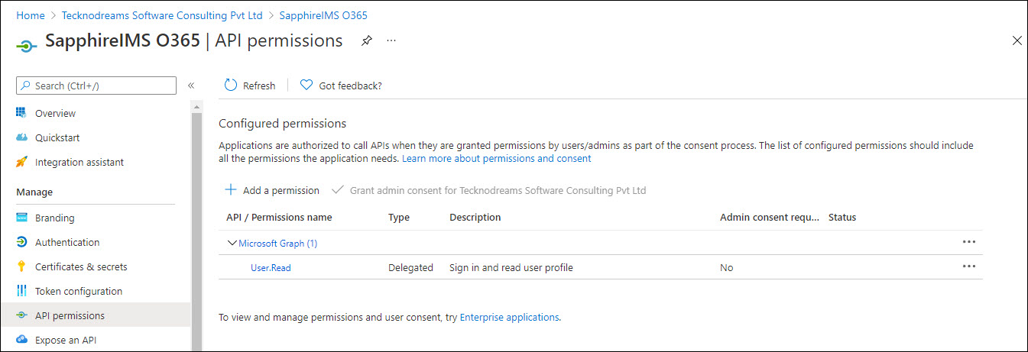Open Tecknodreams Software Consulting Pvt Ltd breadcrumb

tap(162, 15)
